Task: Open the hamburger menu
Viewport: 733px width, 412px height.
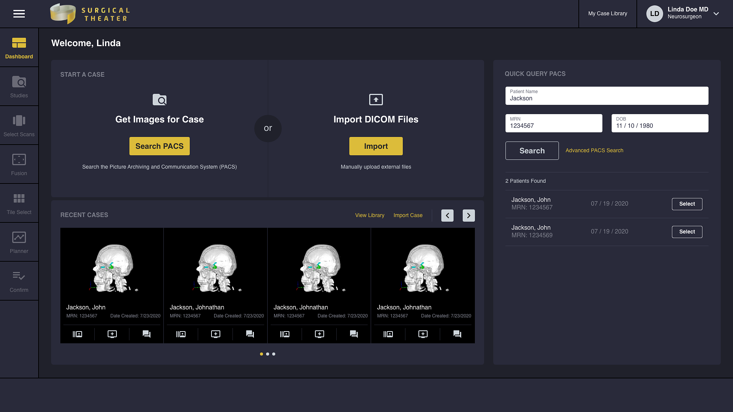Action: 19,14
